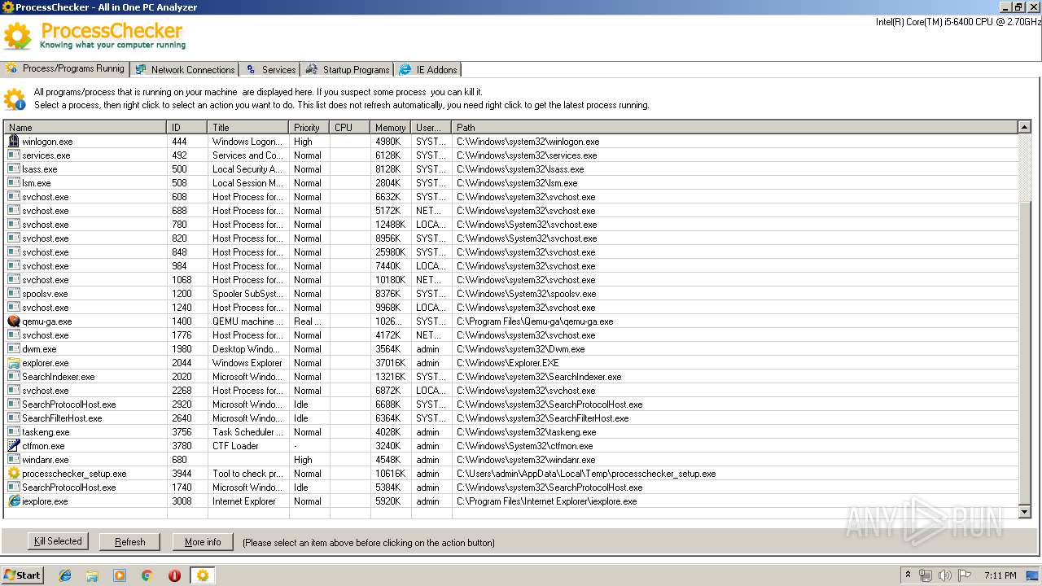The image size is (1042, 586).
Task: Open the Windows Start menu
Action: click(22, 575)
